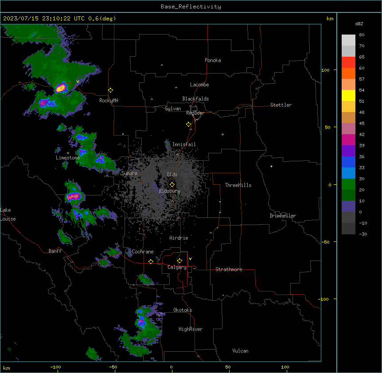The height and width of the screenshot is (373, 382).
Task: Click the Okotoks label
Action: pos(183,310)
